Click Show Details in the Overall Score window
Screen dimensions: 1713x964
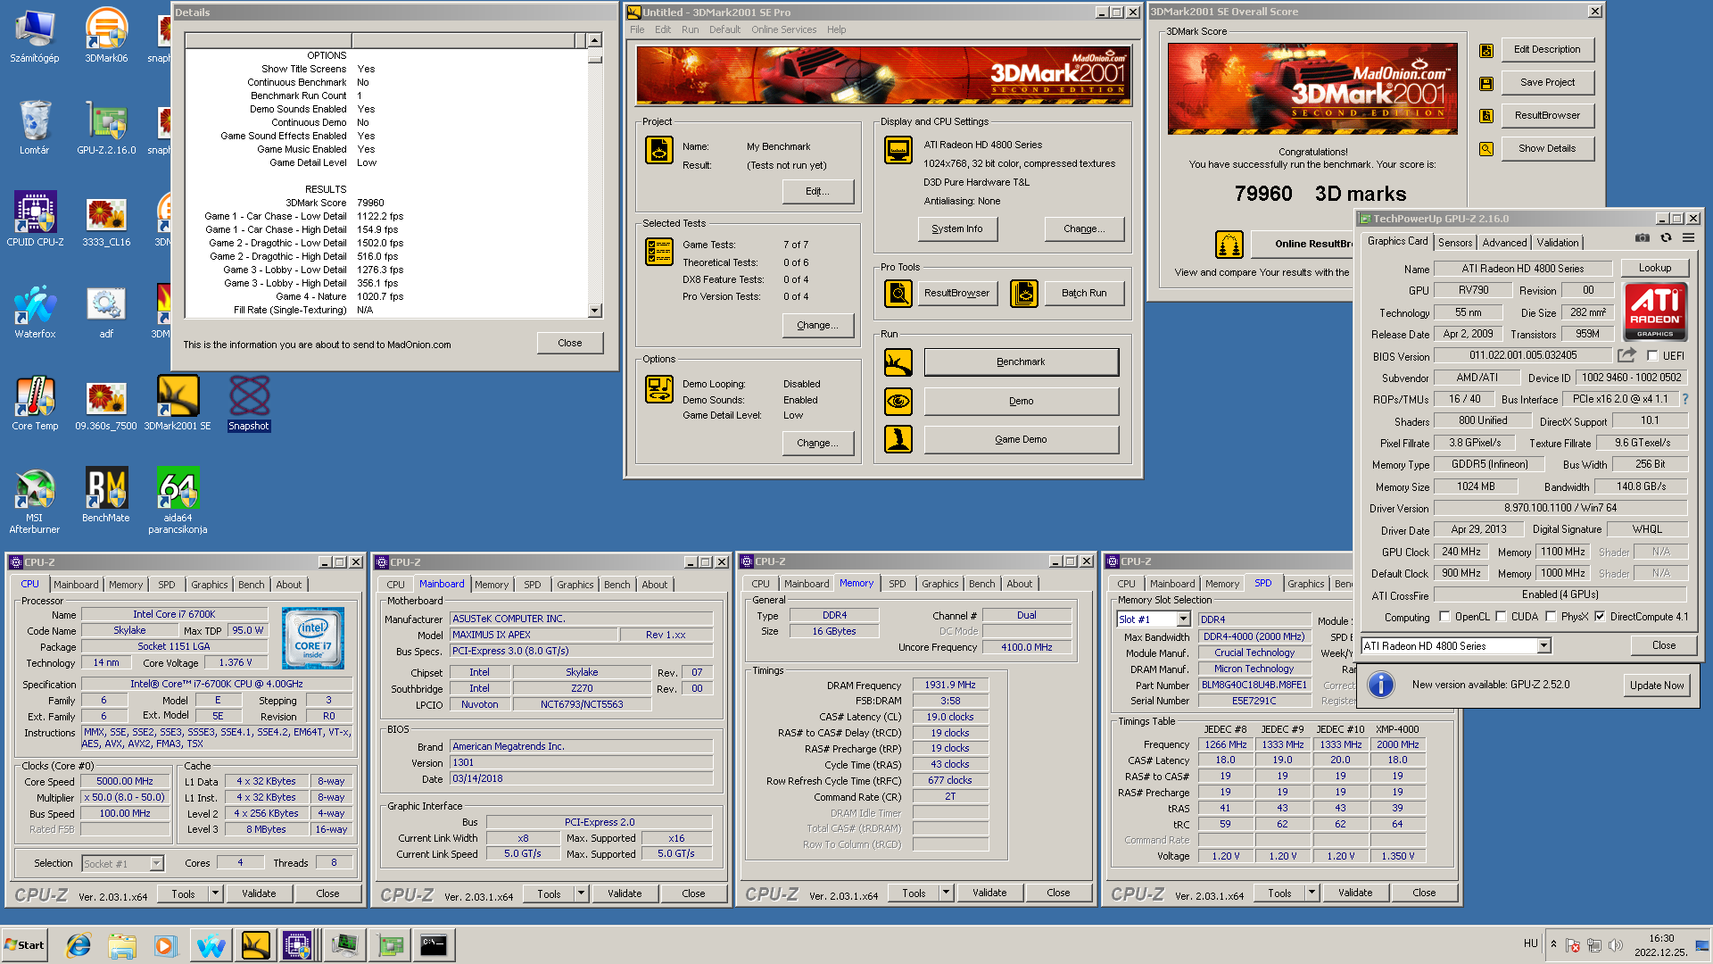1547,148
